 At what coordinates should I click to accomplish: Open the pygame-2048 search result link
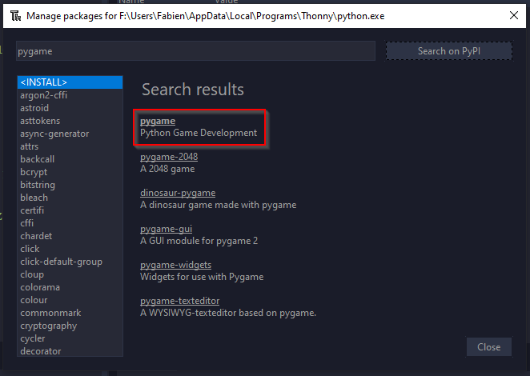(169, 157)
